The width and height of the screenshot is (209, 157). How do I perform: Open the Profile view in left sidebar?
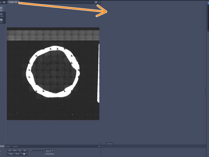(x=1, y=15)
